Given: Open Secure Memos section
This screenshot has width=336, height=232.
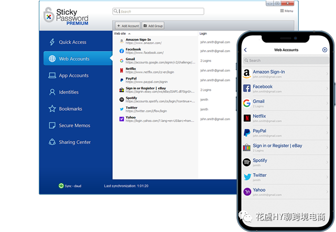Looking at the screenshot, I should coord(74,125).
